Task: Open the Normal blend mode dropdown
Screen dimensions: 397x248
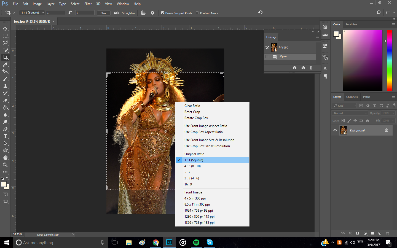Action: click(350, 113)
